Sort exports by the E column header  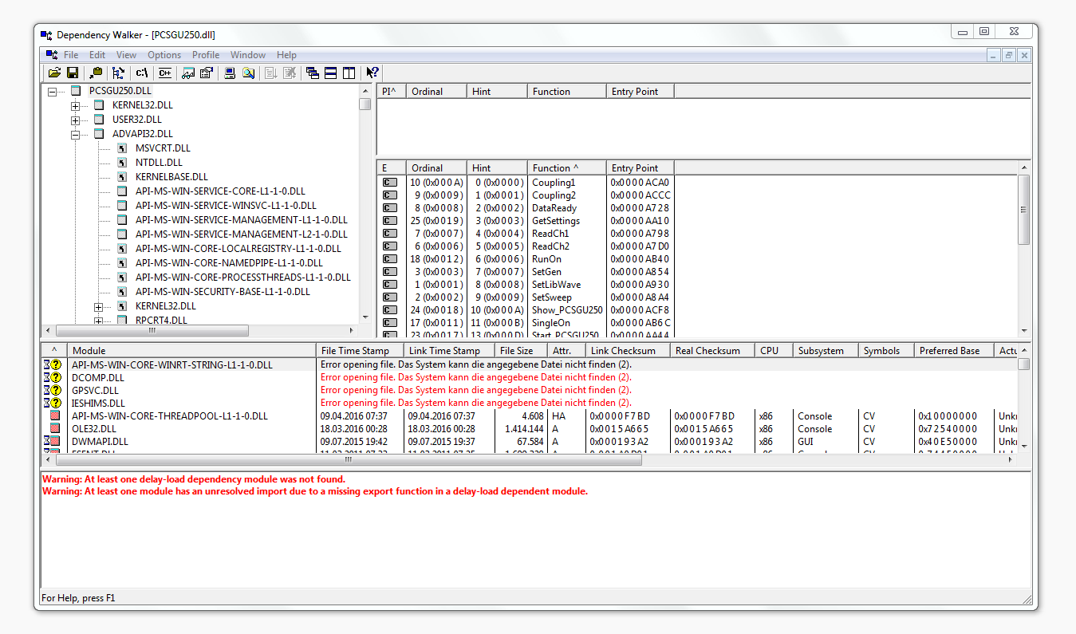[391, 168]
